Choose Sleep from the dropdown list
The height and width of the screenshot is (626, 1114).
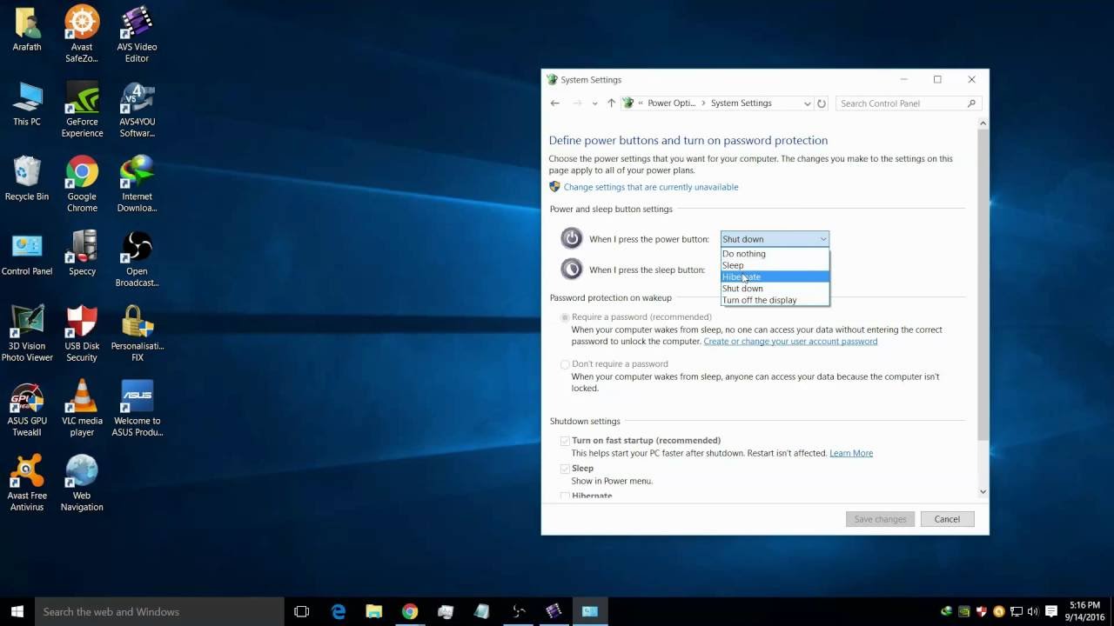tap(775, 265)
